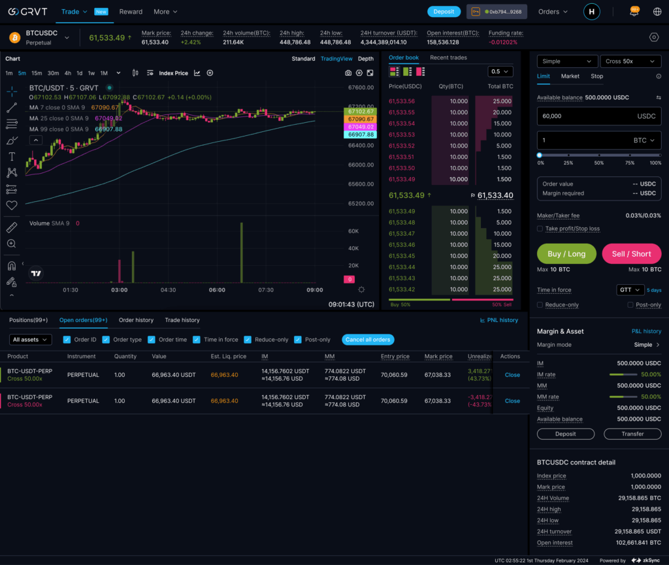
Task: Click the Sell / Short button
Action: (632, 253)
